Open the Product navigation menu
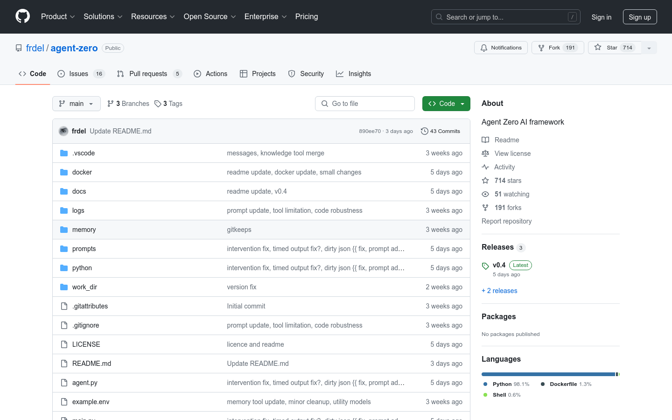672x420 pixels. 58,17
